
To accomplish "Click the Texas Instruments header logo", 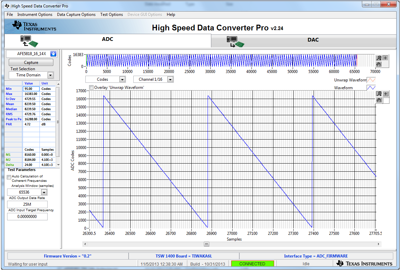I will point(34,26).
